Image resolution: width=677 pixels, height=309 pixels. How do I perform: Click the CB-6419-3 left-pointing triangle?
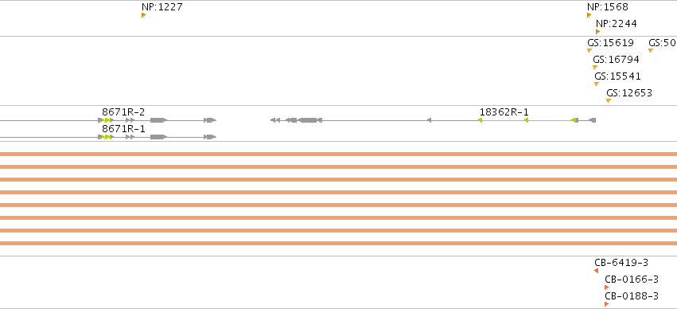pos(597,271)
